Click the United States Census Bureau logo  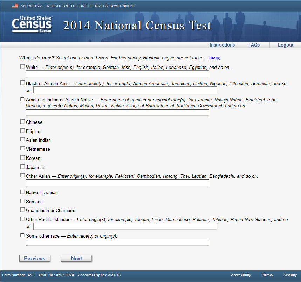point(32,24)
